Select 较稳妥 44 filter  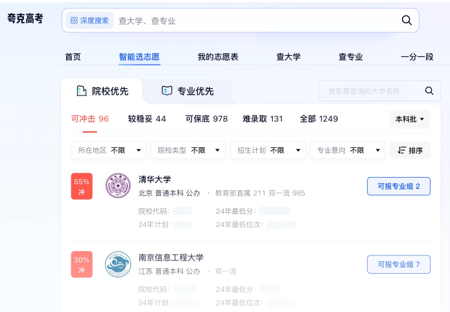pos(147,119)
